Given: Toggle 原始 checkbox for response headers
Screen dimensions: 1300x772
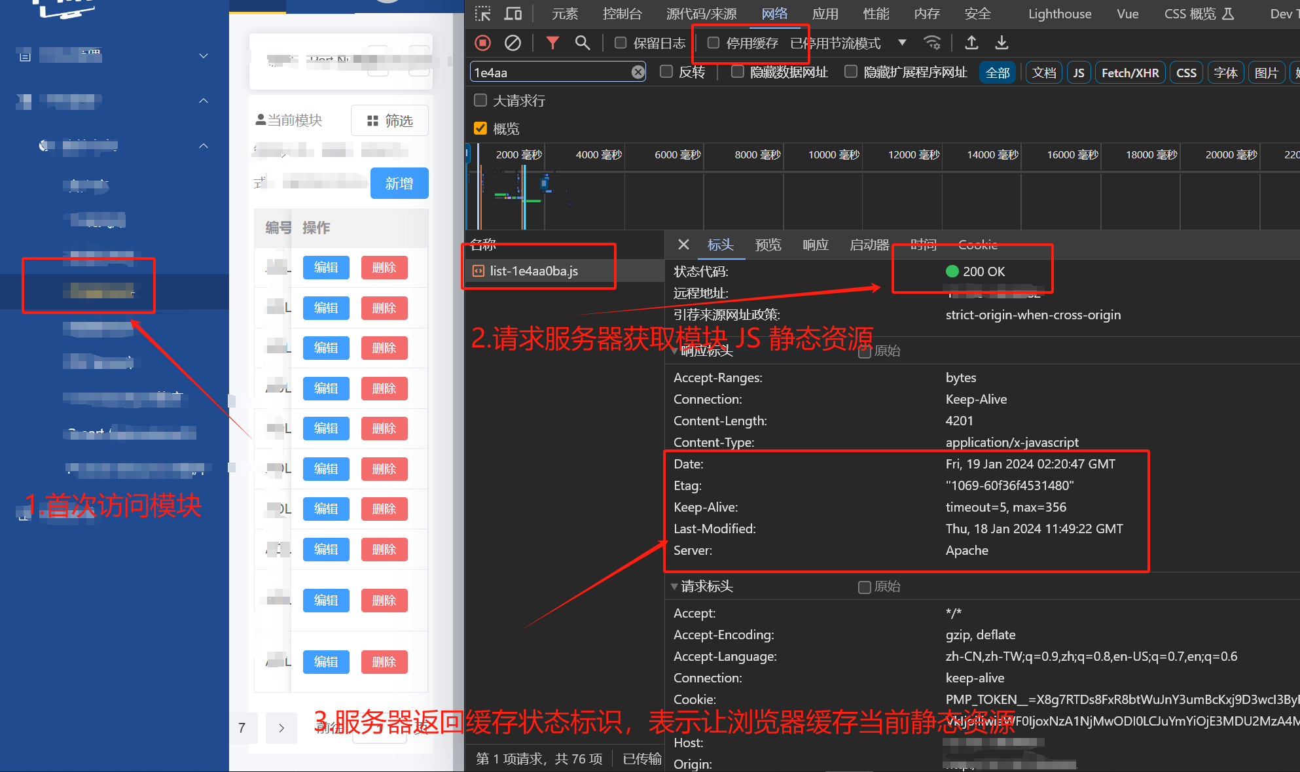Looking at the screenshot, I should pos(865,351).
